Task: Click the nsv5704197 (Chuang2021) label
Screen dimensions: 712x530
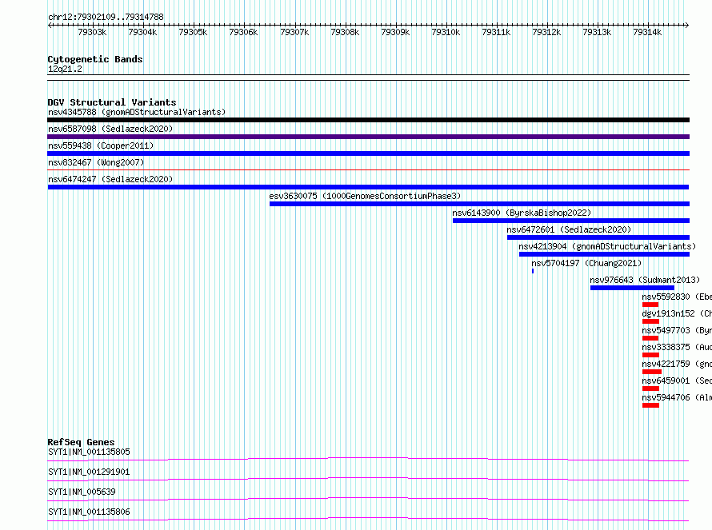Action: (586, 263)
